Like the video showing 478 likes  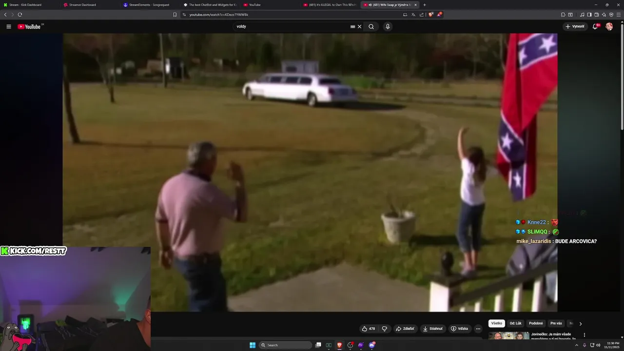coord(368,329)
